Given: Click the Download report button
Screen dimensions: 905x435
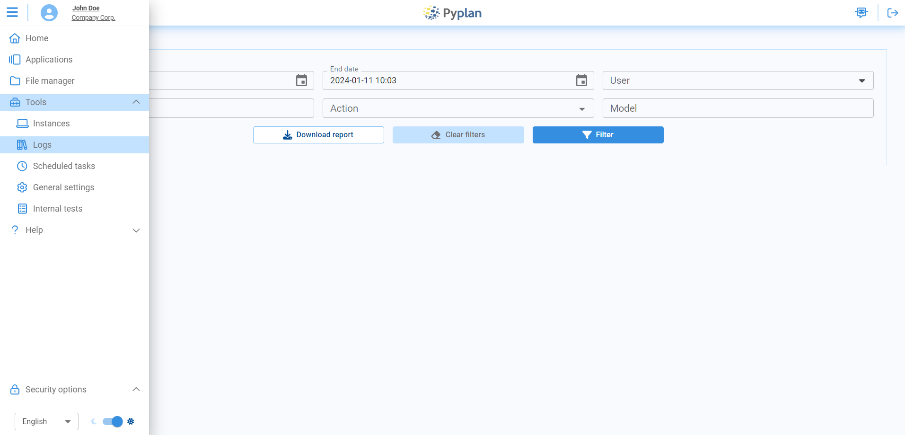Looking at the screenshot, I should point(318,135).
